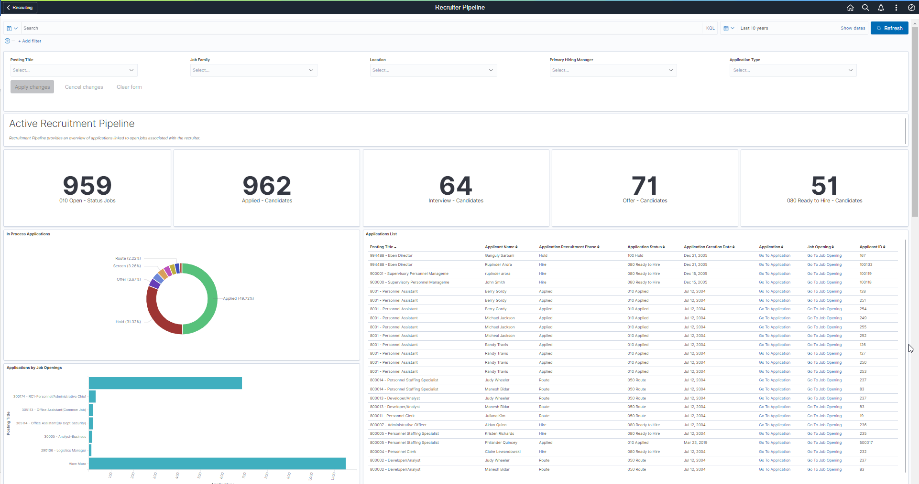Open the search icon in the header
Viewport: 919px width, 484px height.
(865, 8)
